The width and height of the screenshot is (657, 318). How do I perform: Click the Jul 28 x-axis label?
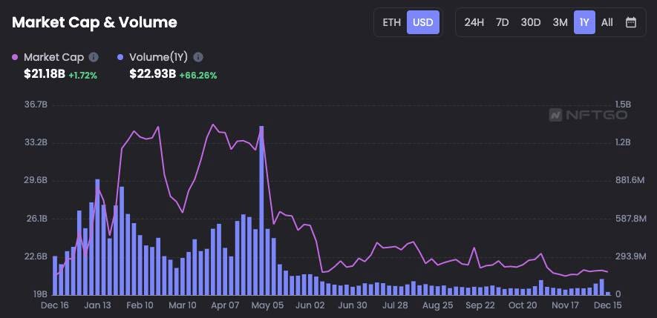coord(395,305)
